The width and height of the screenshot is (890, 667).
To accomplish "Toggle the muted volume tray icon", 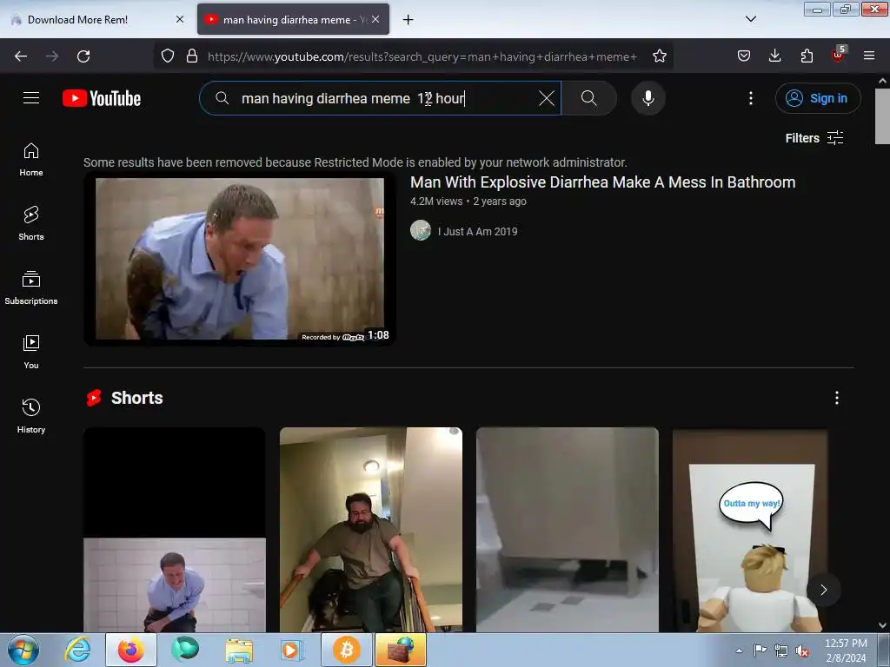I will coord(802,650).
